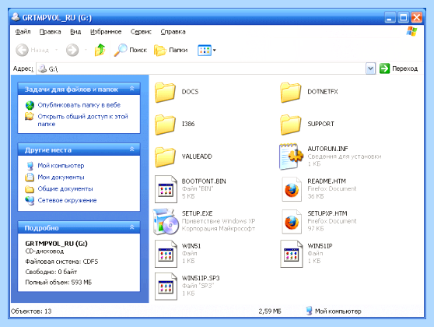Go to Мой компьютер link in sidebar
This screenshot has width=434, height=327.
[61, 166]
